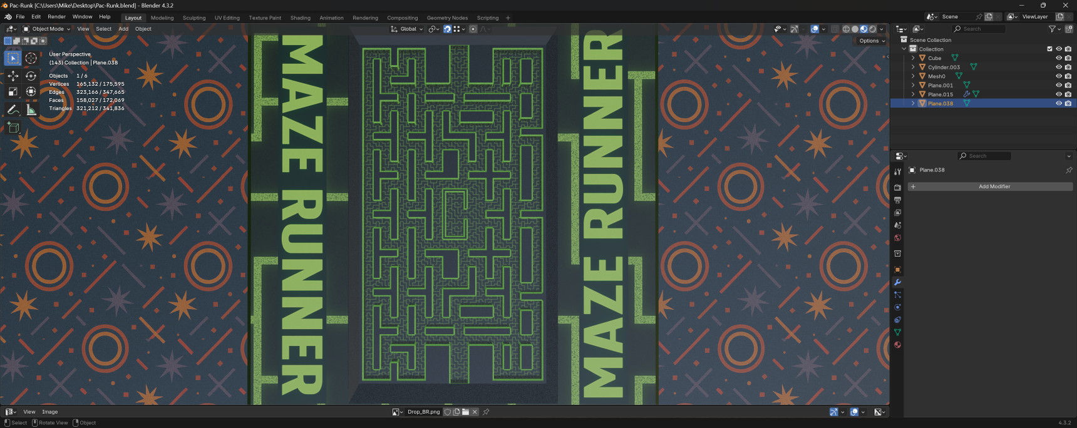This screenshot has height=428, width=1077.
Task: Hide Mesh0 in viewport
Action: 1059,76
